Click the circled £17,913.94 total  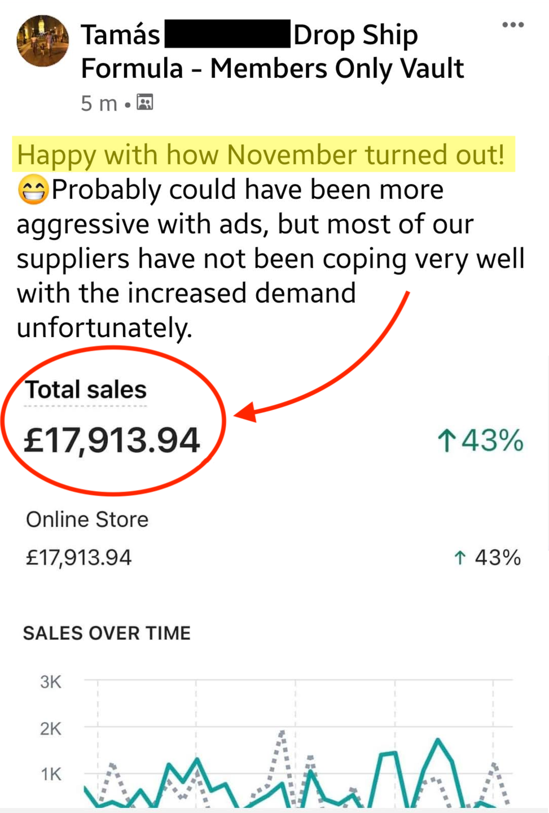(112, 440)
